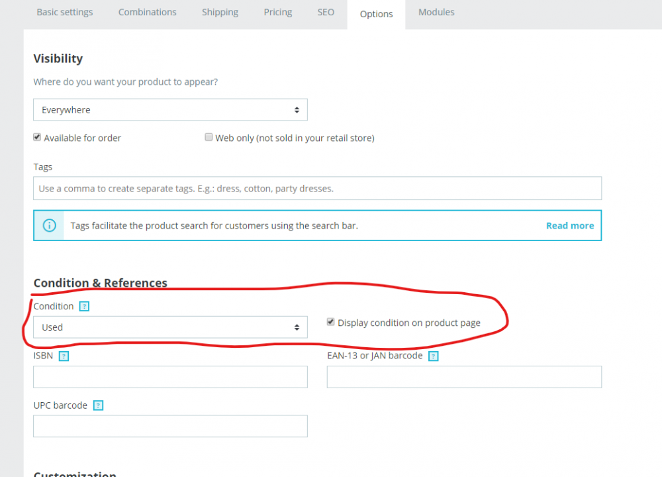
Task: Click the Read more link
Action: (x=569, y=226)
